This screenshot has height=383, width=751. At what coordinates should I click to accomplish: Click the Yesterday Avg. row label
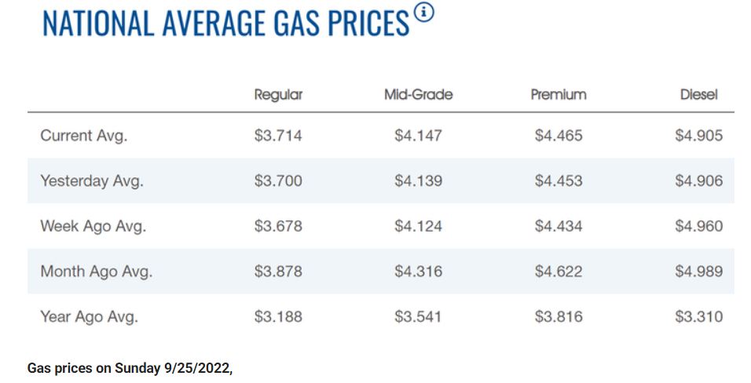pyautogui.click(x=92, y=181)
